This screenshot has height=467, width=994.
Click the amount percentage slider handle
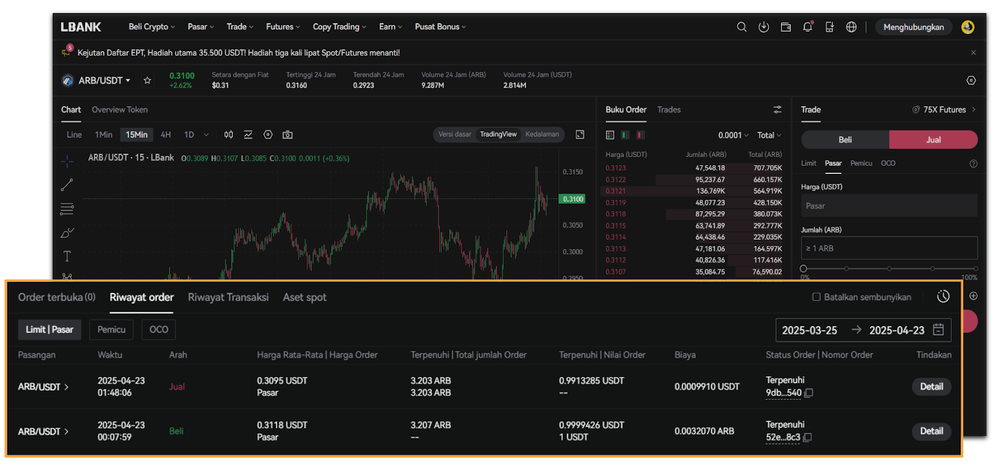pos(804,269)
